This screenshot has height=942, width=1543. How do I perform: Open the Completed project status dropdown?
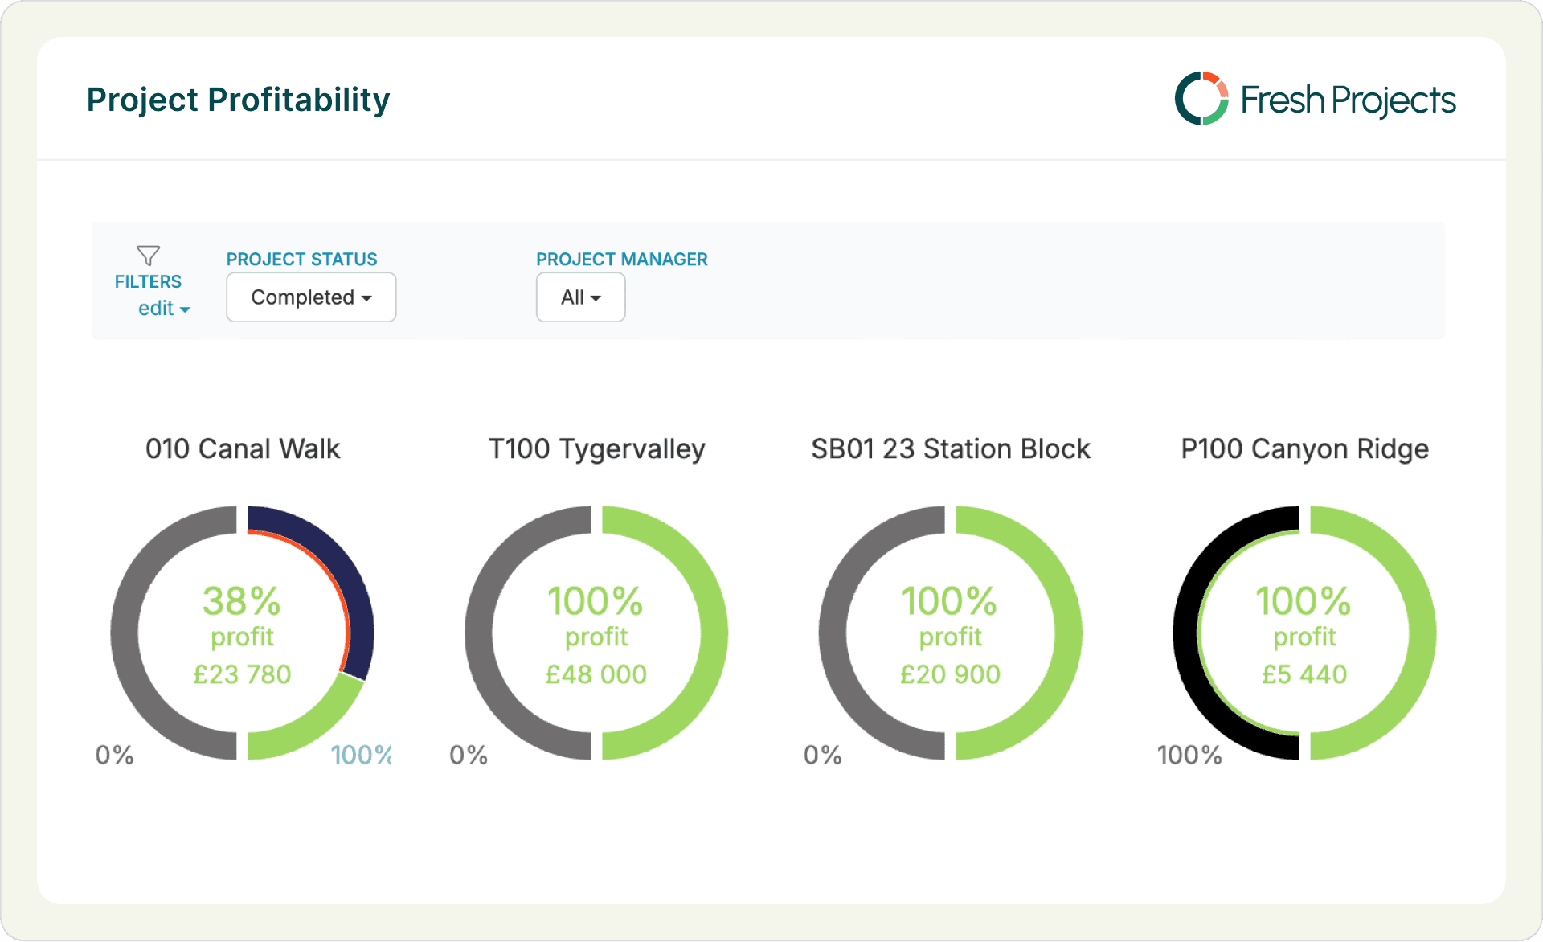tap(311, 297)
